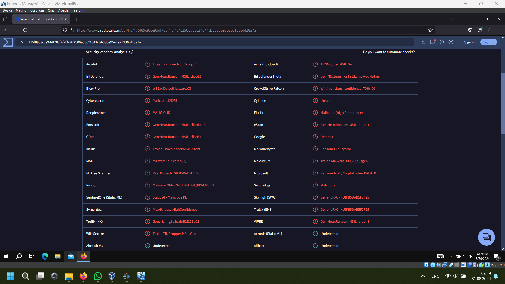505x284 pixels.
Task: Click Do you want to automate checks link
Action: click(x=389, y=52)
